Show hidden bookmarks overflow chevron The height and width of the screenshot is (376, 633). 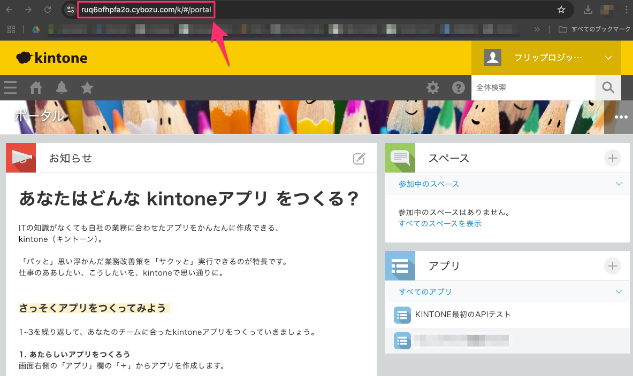(537, 29)
